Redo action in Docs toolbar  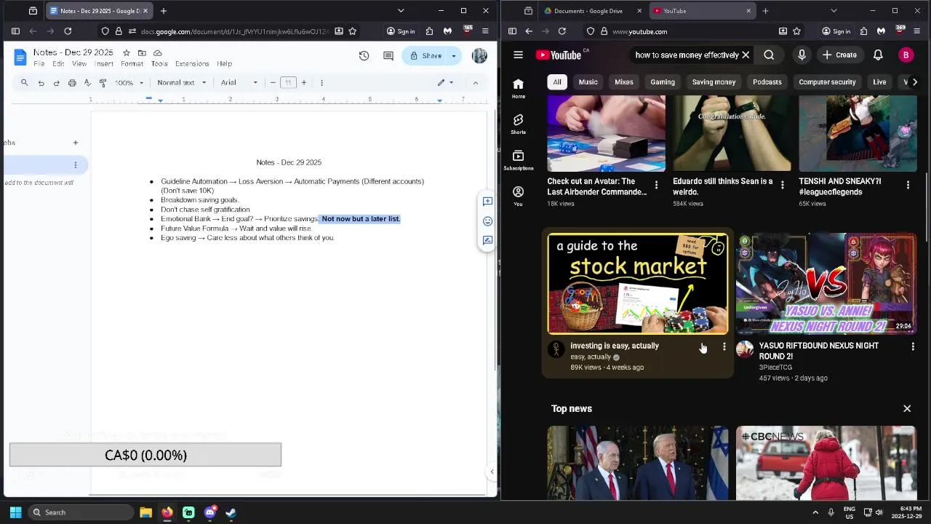[56, 82]
